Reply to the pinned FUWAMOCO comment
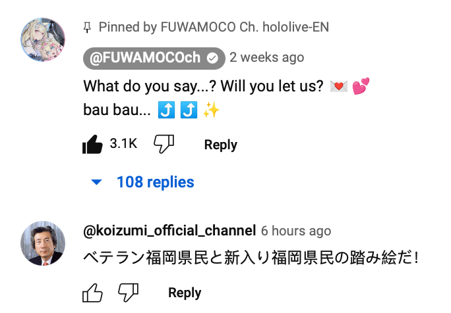 [x=221, y=145]
